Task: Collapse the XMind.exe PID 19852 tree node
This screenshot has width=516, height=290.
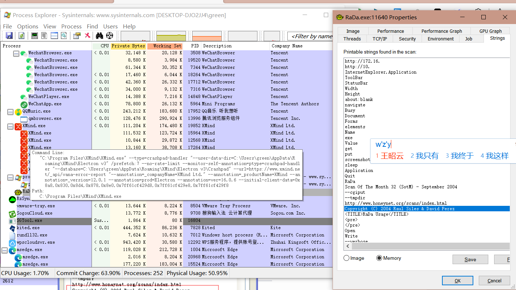Action: tap(10, 126)
